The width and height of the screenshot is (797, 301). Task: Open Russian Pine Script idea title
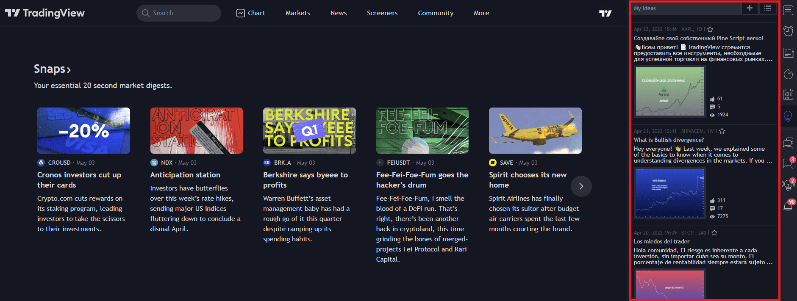click(x=699, y=38)
